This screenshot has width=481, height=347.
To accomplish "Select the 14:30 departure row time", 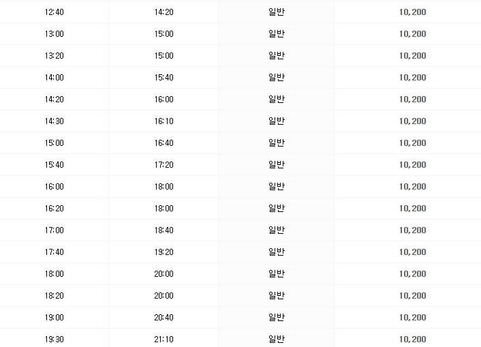I will (54, 121).
